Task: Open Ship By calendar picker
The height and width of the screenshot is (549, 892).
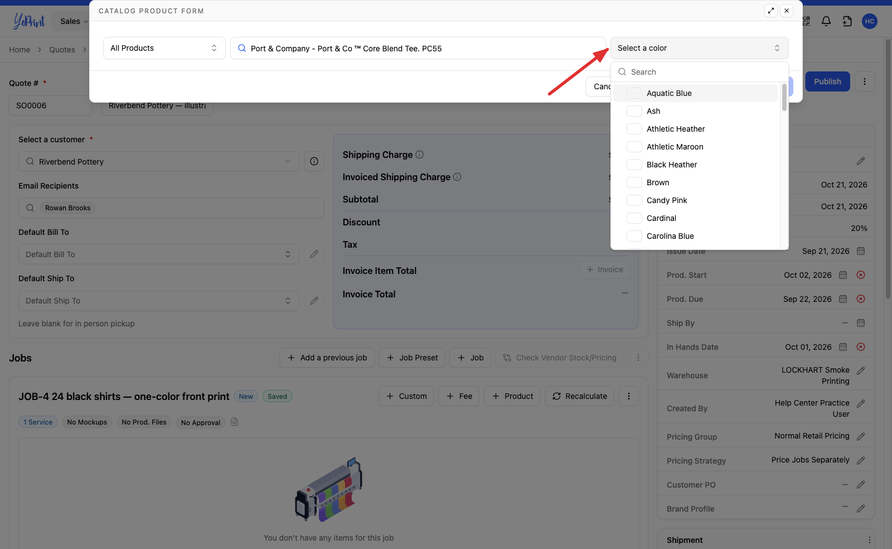Action: tap(861, 323)
